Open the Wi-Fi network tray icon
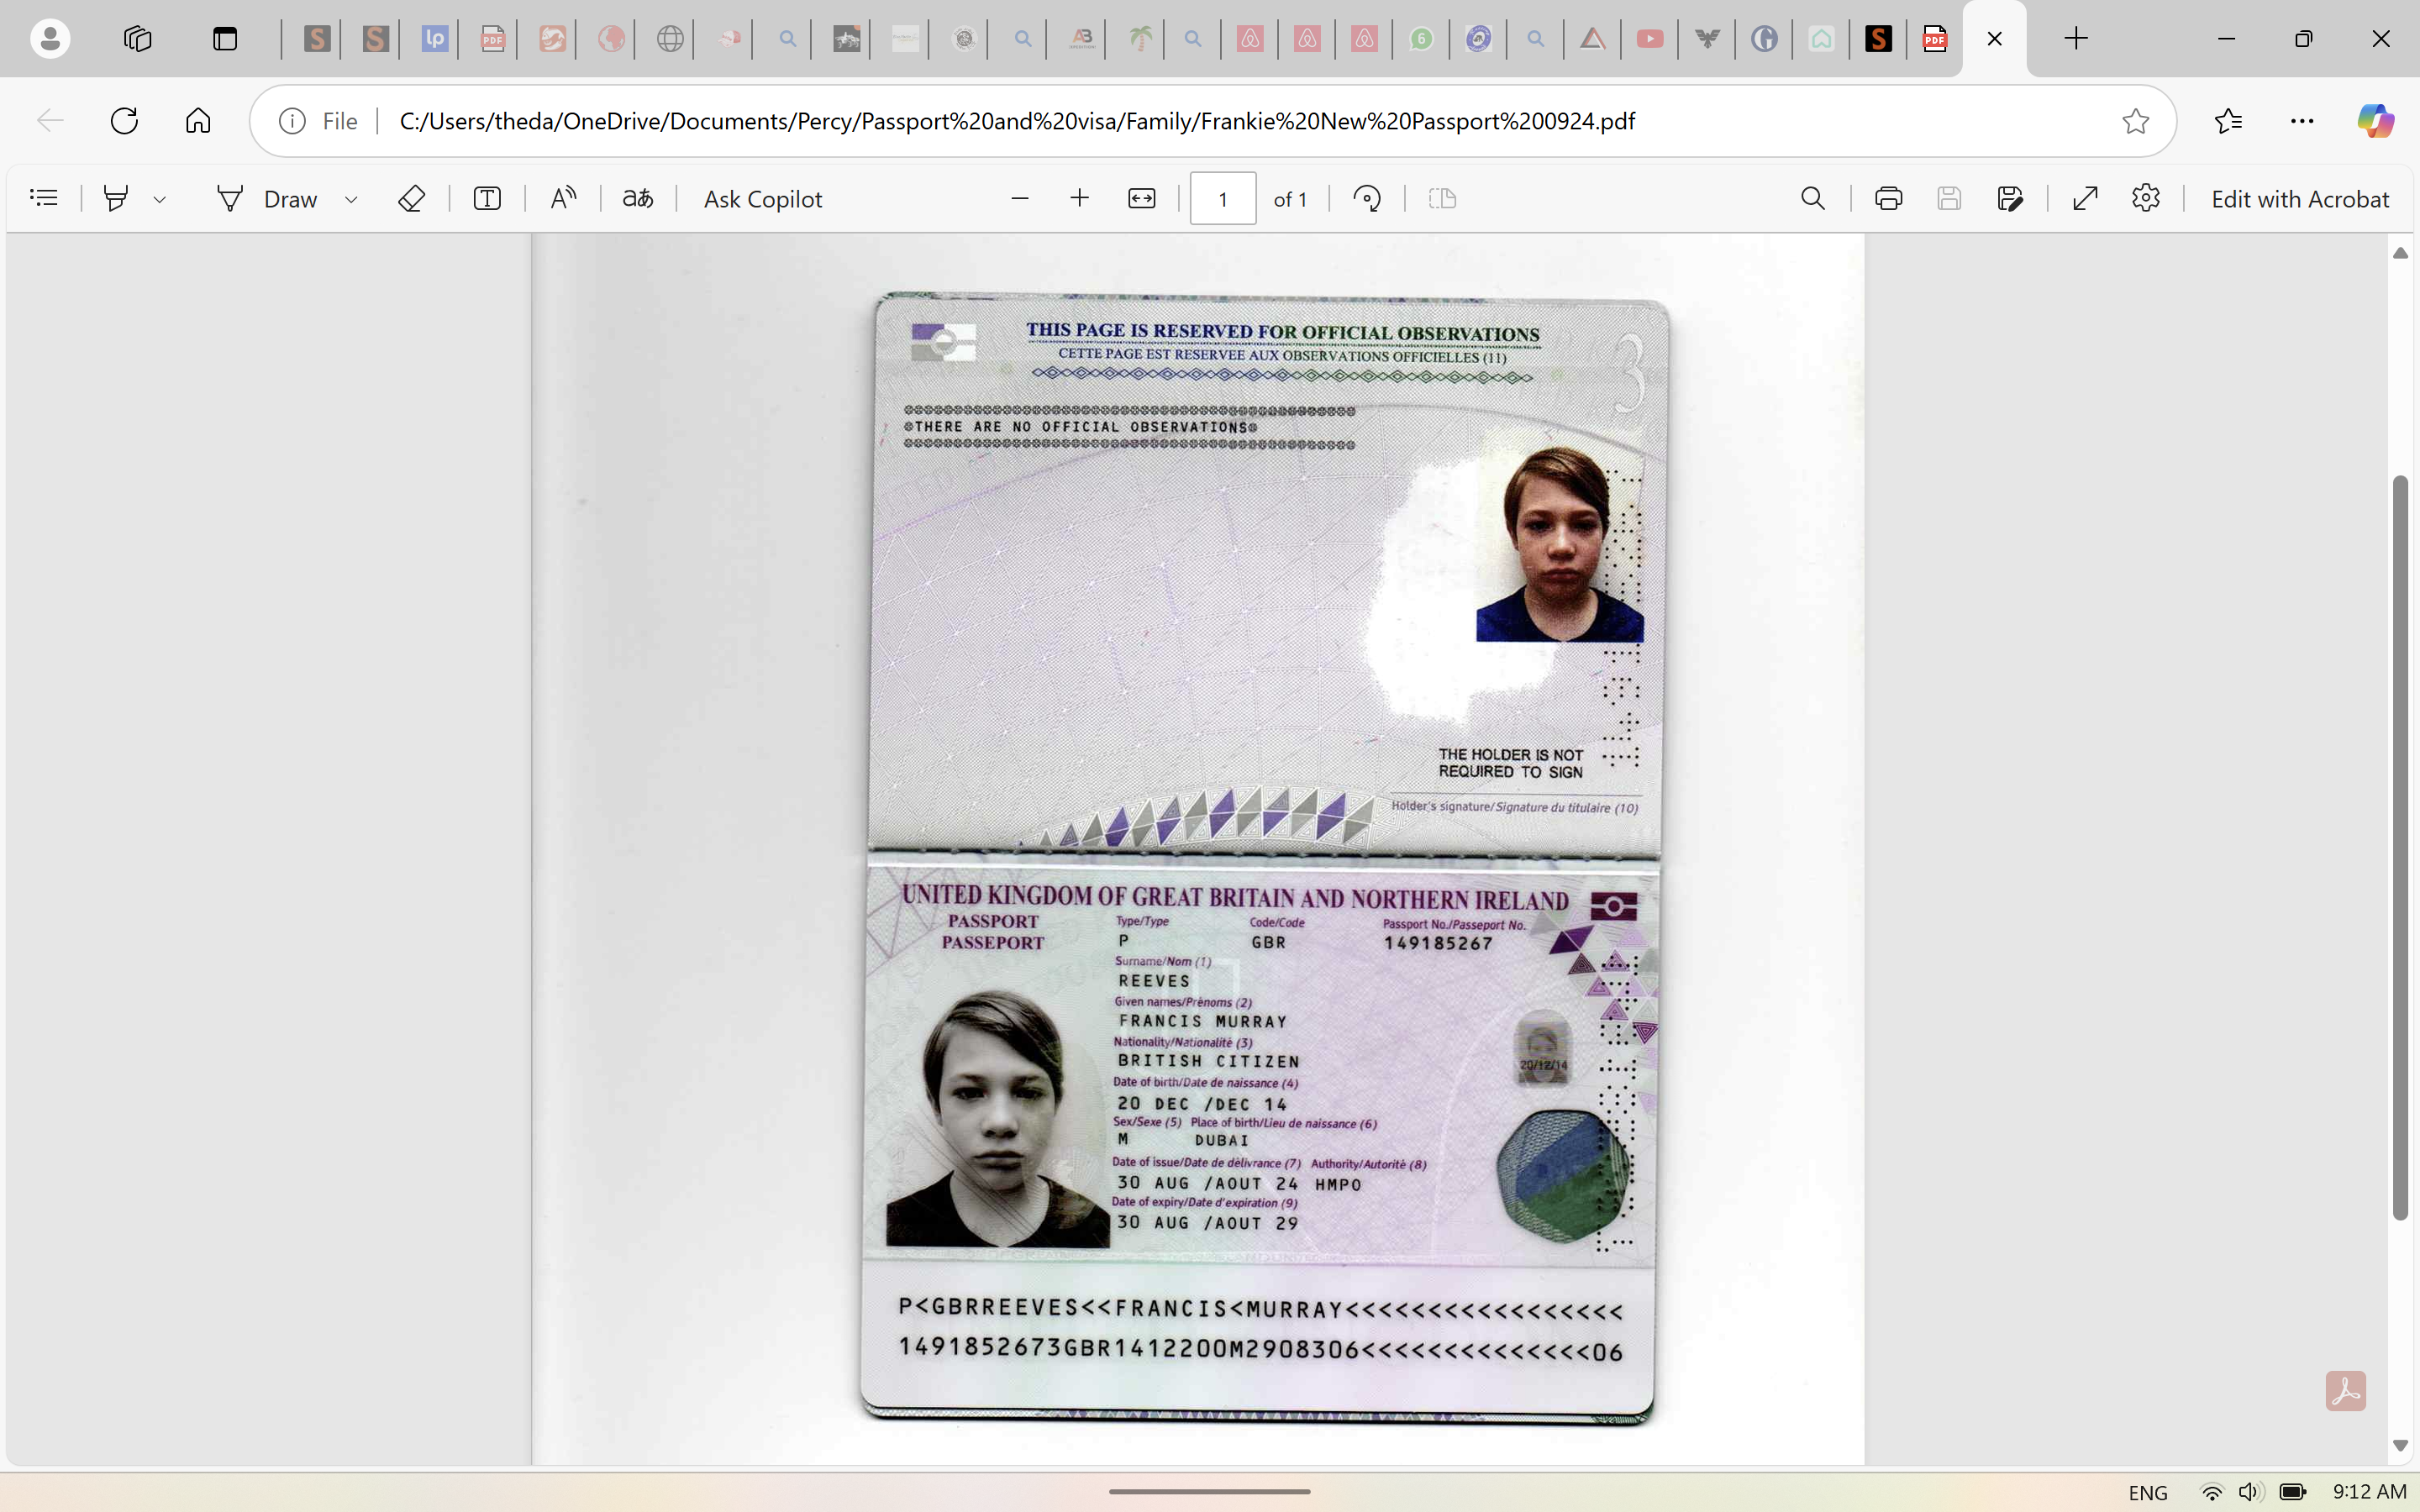Viewport: 2420px width, 1512px height. [x=2212, y=1492]
